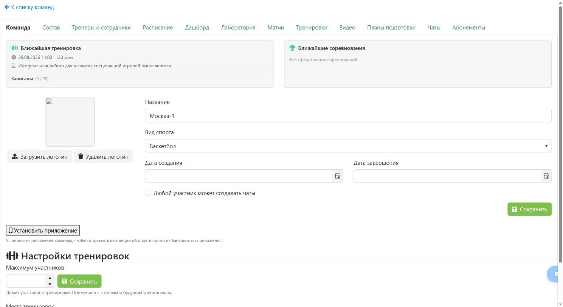
Task: Click the 'Дата создания' input field
Action: click(x=239, y=176)
